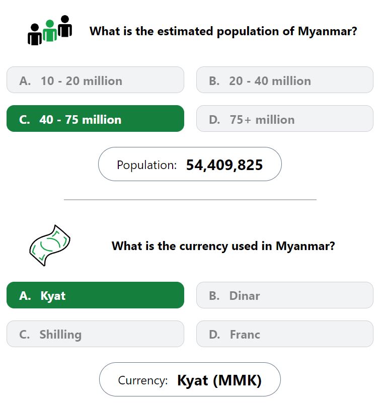
Task: Click the "Population:" label
Action: 146,165
